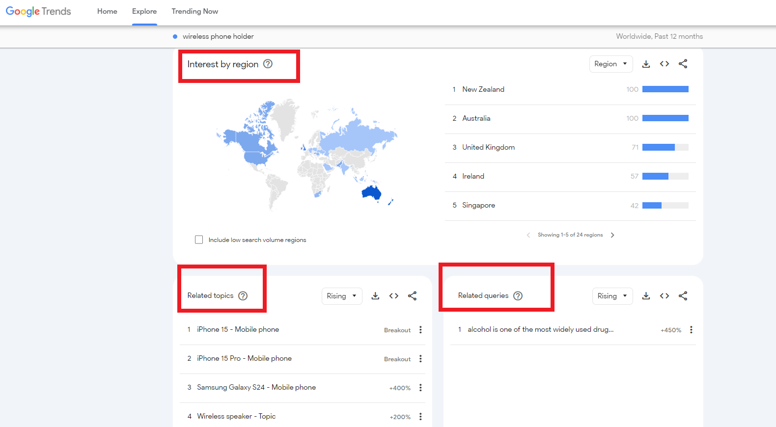Expand the Region dropdown
Viewport: 776px width, 427px height.
[611, 64]
